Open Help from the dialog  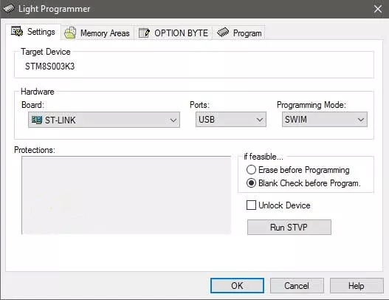tap(357, 286)
